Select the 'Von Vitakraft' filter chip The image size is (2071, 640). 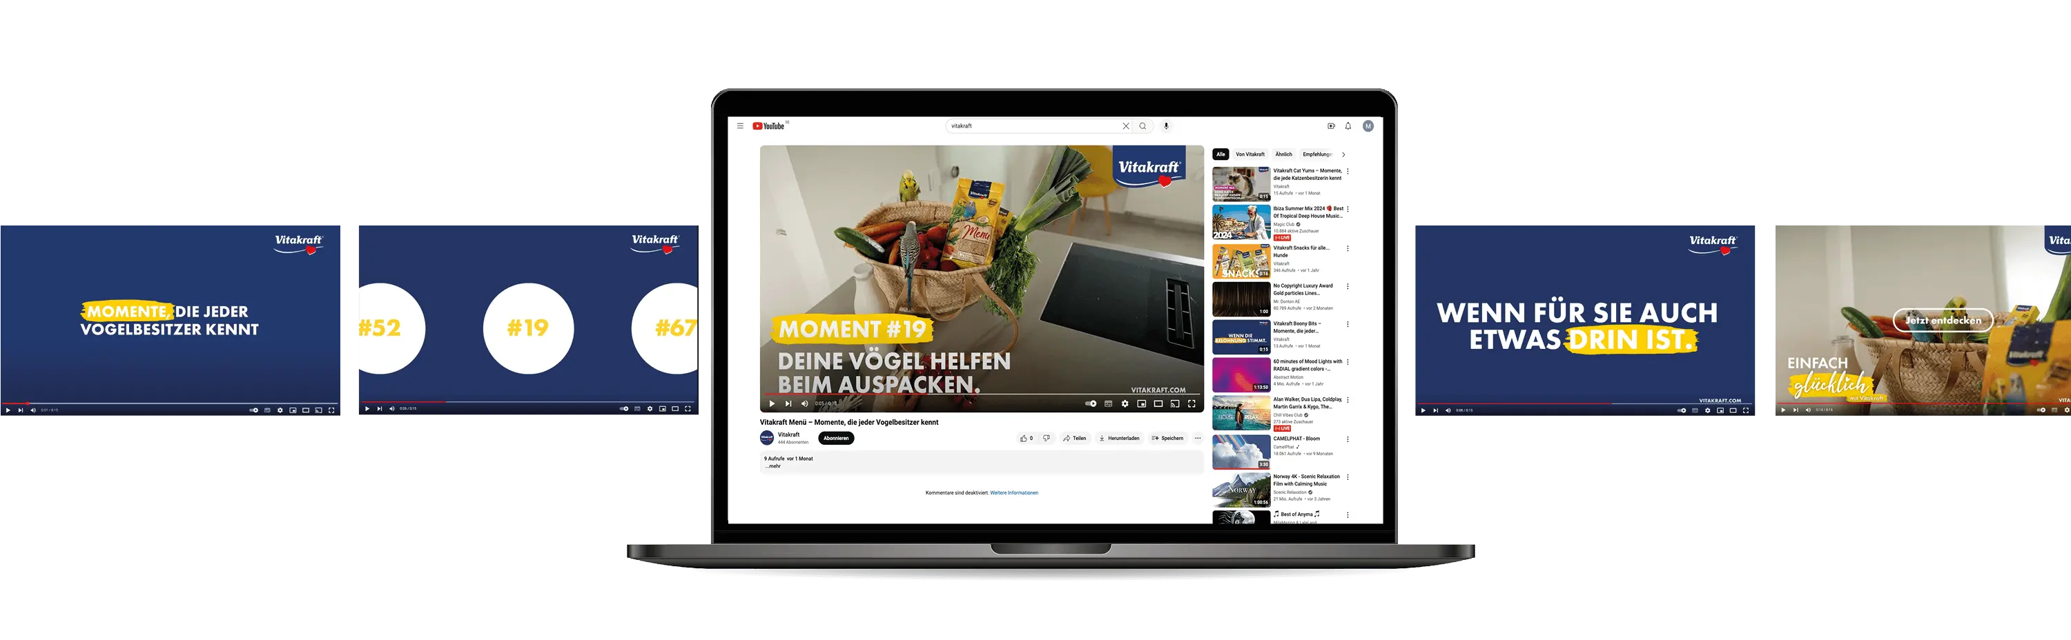point(1250,154)
